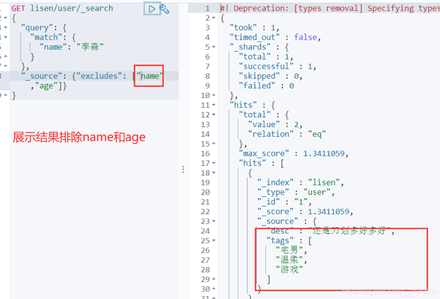Click line number 3 in the response gutter
The height and width of the screenshot is (299, 440).
click(207, 28)
